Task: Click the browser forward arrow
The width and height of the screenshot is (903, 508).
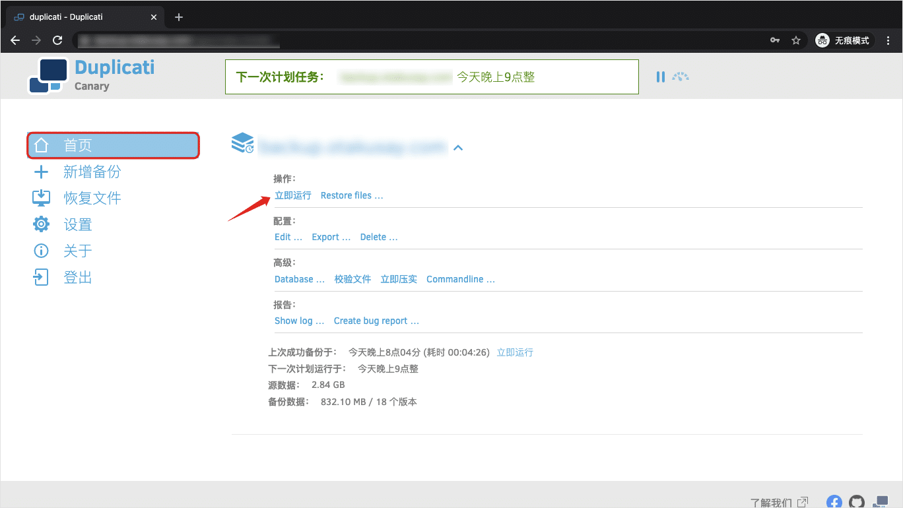Action: pyautogui.click(x=36, y=40)
